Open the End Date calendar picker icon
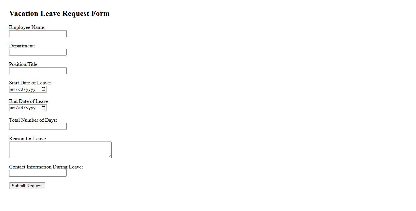The image size is (416, 211). click(x=44, y=108)
